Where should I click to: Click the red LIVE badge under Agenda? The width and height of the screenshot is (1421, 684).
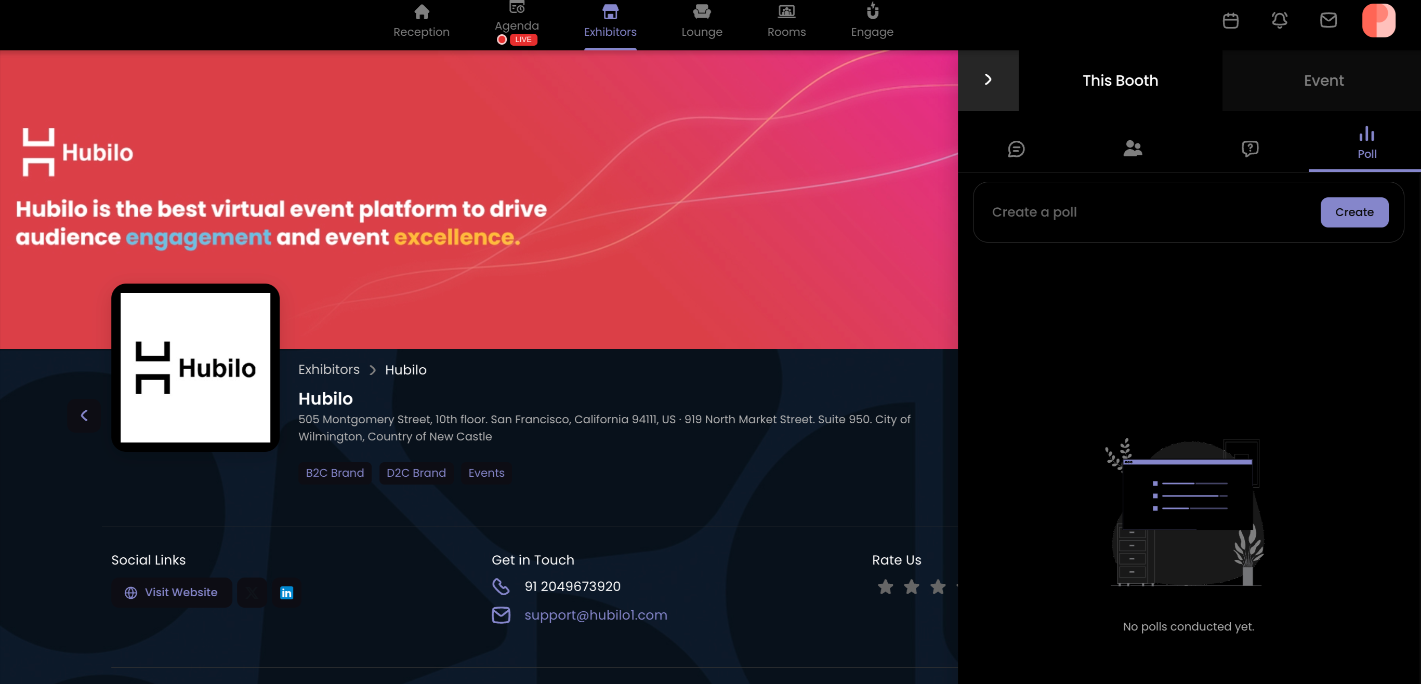point(522,39)
